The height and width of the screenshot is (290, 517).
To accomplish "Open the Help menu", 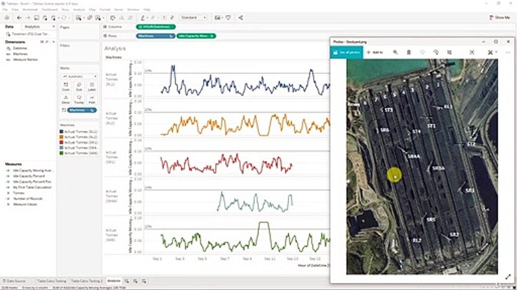I will tap(147, 9).
